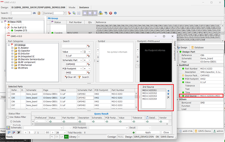Clear the 0.1uF value filter
The height and width of the screenshot is (142, 225).
tap(88, 56)
